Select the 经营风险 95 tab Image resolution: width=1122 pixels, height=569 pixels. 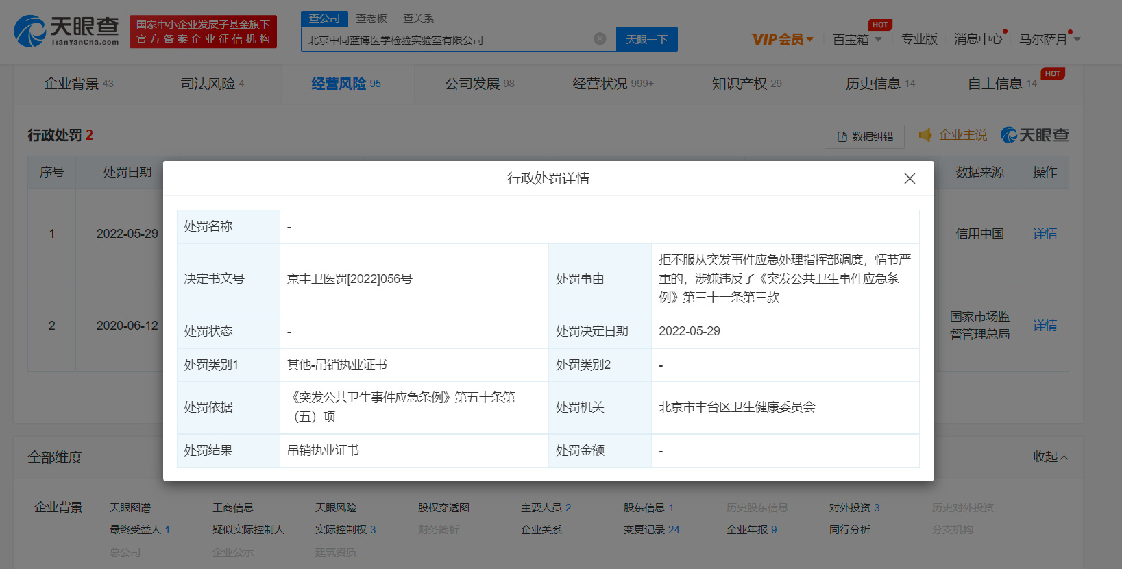coord(346,84)
